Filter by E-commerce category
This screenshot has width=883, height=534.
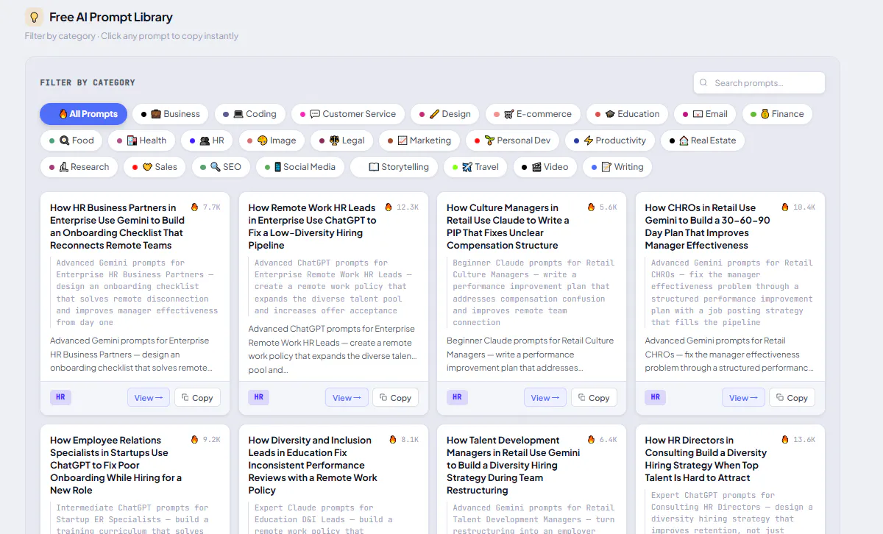point(533,114)
